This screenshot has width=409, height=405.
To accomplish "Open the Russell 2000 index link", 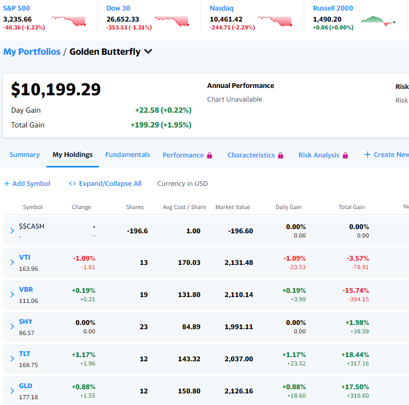I will coord(333,8).
